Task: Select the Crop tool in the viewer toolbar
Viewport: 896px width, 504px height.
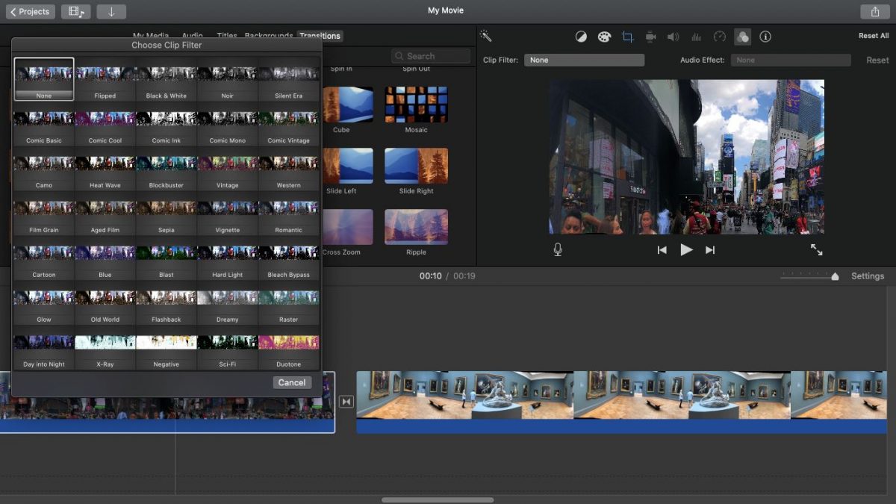Action: (x=629, y=36)
